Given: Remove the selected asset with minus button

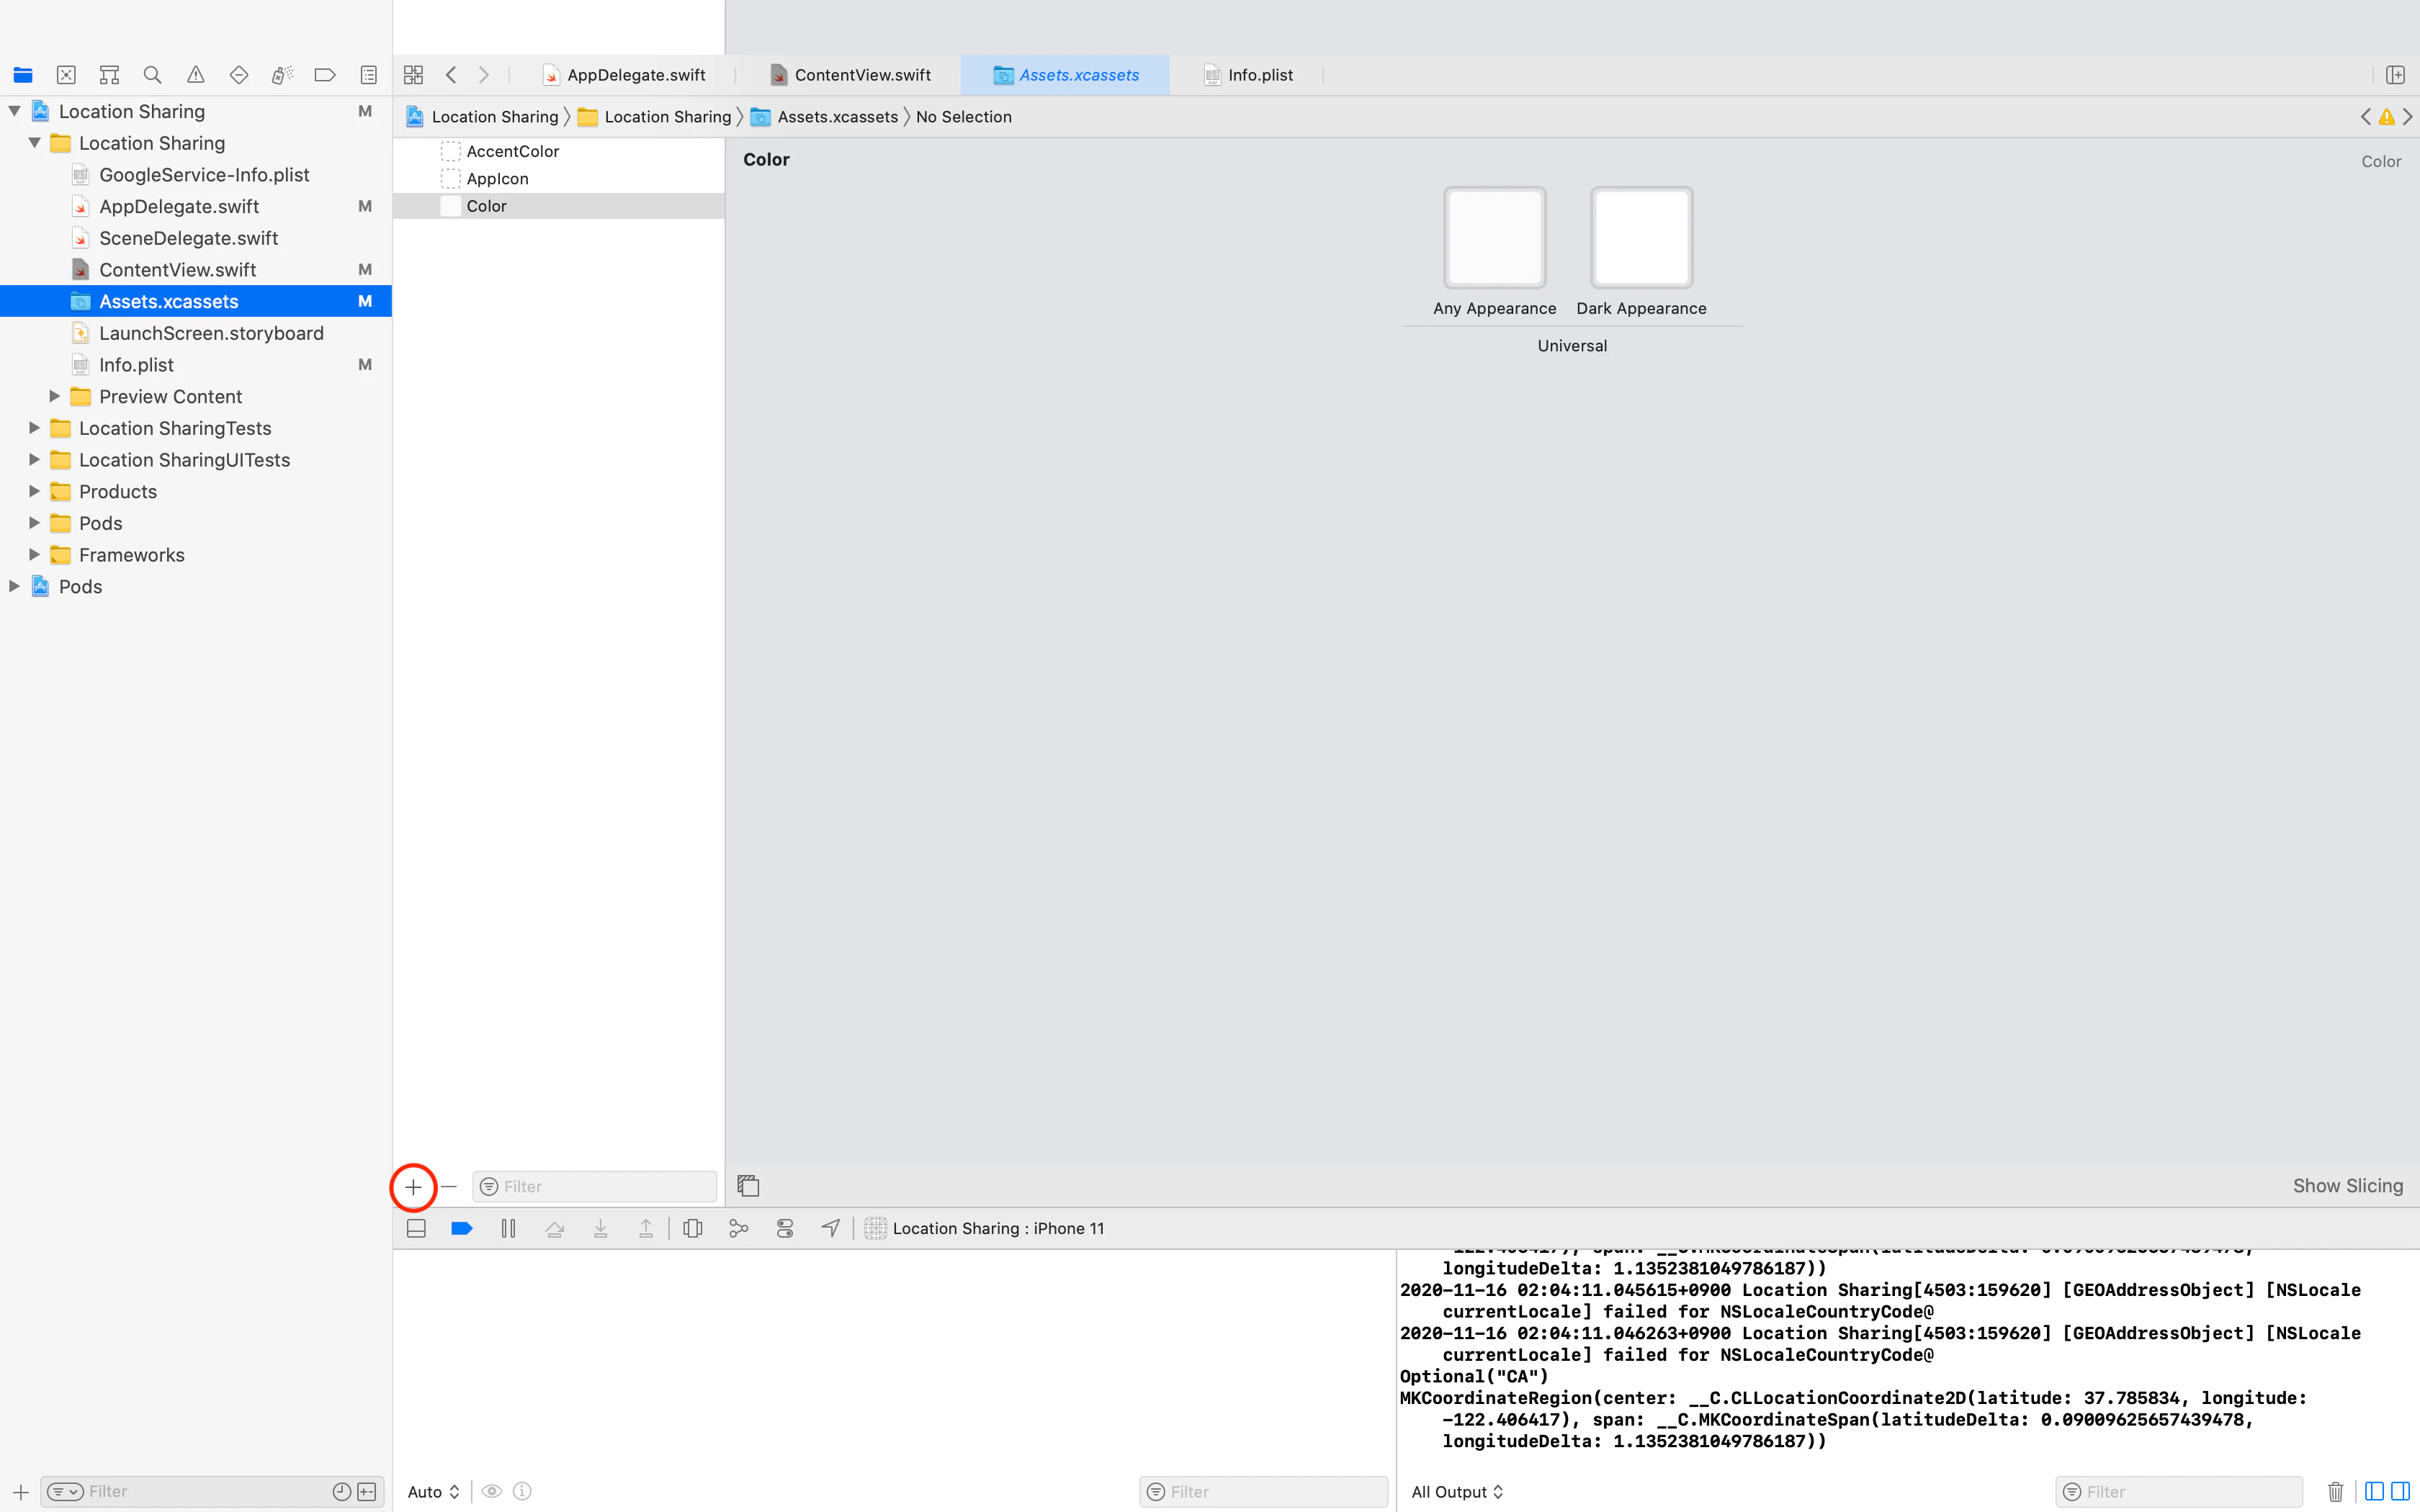Looking at the screenshot, I should 449,1187.
